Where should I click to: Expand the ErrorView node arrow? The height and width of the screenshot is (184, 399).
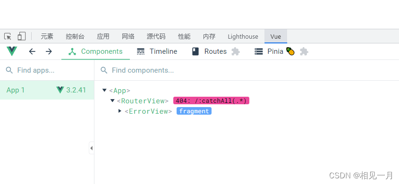(x=120, y=111)
